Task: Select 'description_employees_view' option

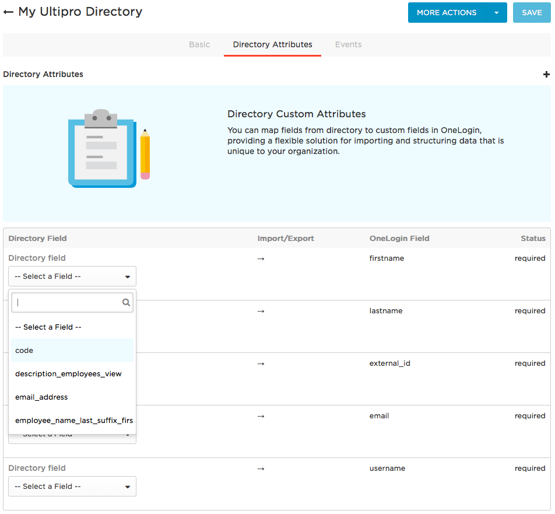Action: coord(72,374)
